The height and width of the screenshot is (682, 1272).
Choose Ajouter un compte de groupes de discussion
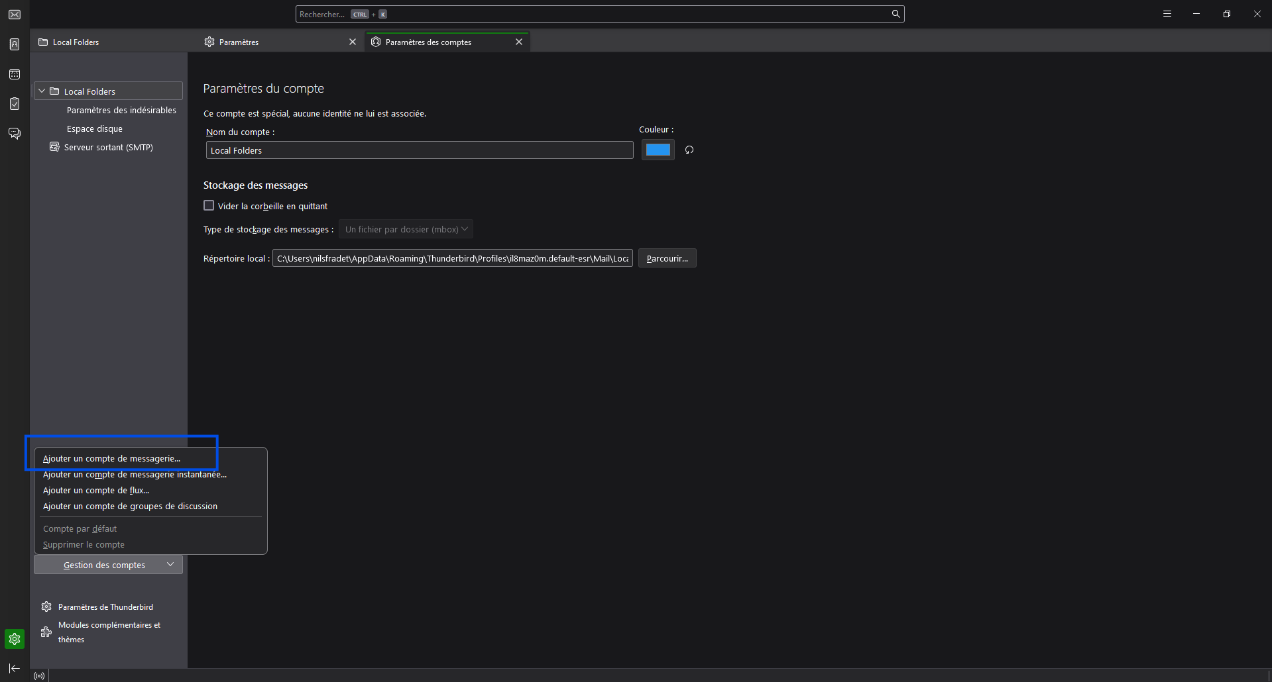coord(150,506)
